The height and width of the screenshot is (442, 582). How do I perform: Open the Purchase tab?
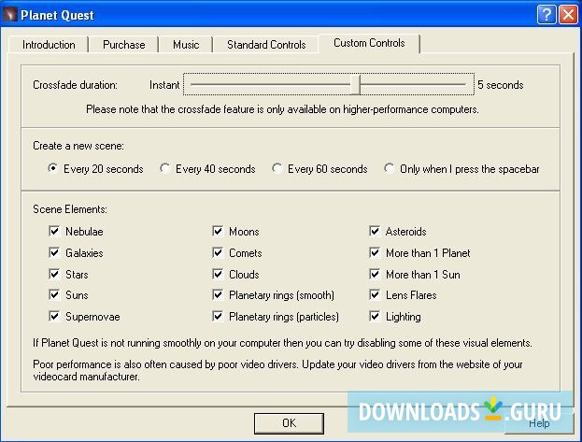(123, 45)
